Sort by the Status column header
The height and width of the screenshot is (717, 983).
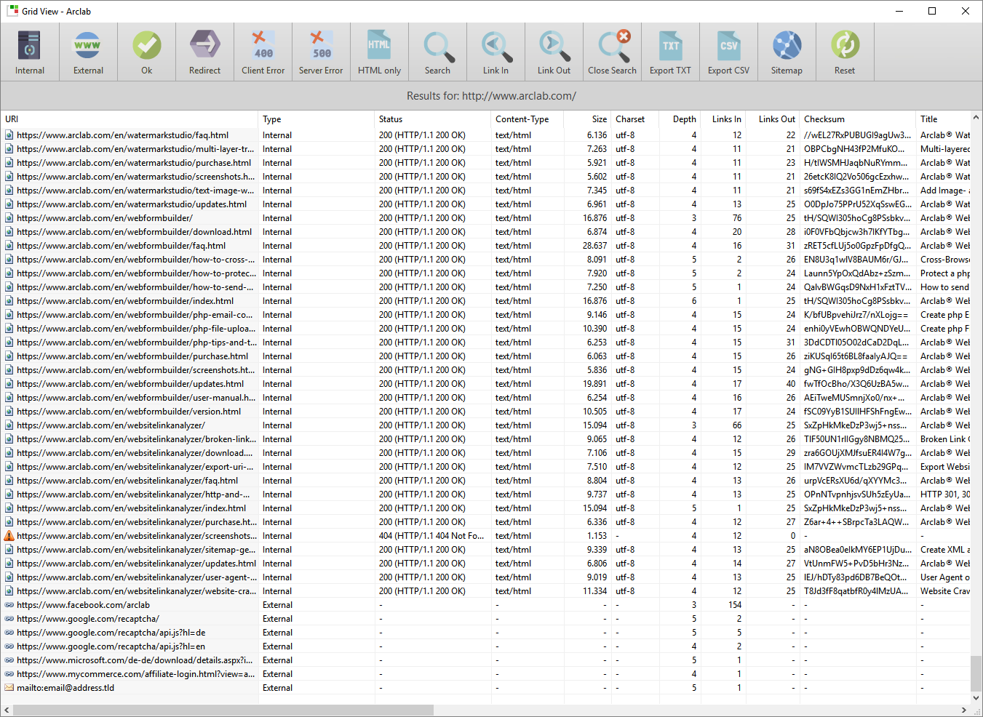coord(391,119)
